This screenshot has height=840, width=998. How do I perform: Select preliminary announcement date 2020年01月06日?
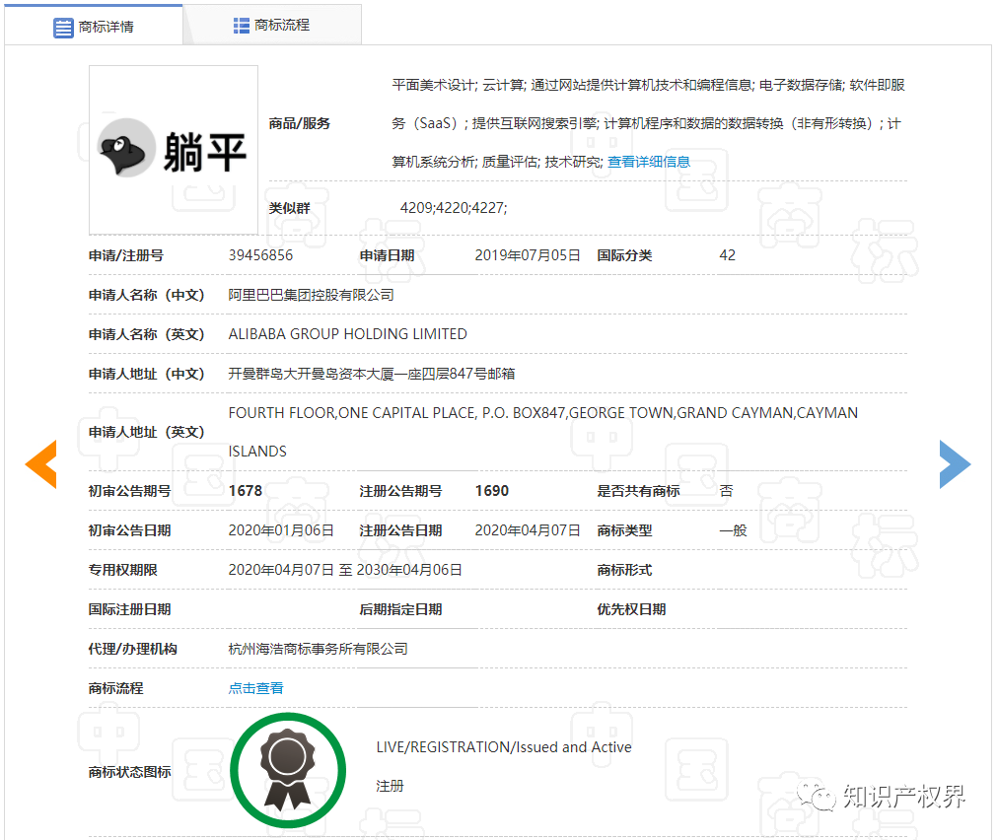pyautogui.click(x=281, y=530)
